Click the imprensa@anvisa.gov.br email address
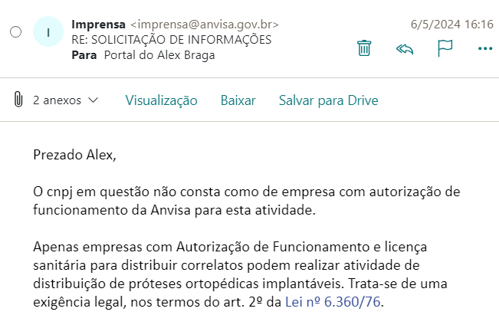Viewport: 499px width, 315px height. (x=205, y=25)
